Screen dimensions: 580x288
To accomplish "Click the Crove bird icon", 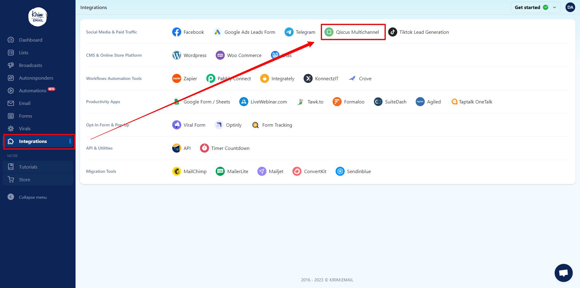I will coord(352,78).
